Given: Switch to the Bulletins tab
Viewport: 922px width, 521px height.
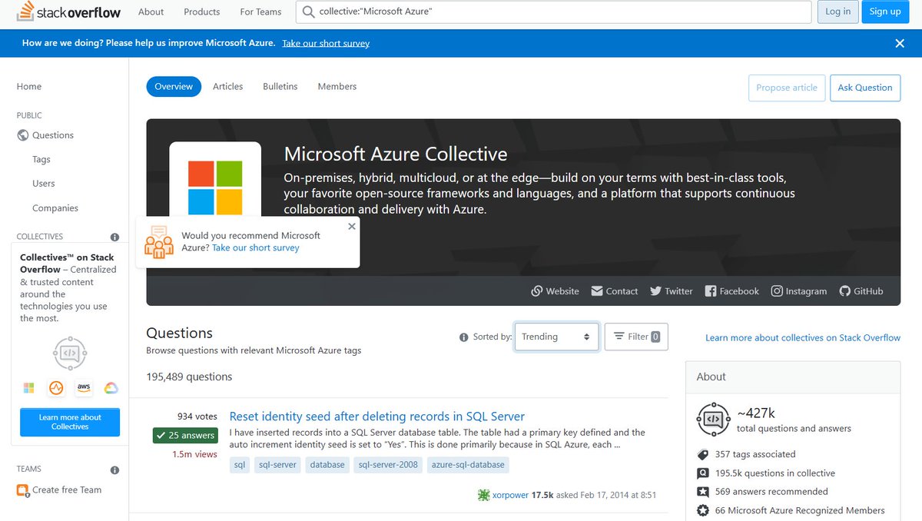Looking at the screenshot, I should point(280,87).
